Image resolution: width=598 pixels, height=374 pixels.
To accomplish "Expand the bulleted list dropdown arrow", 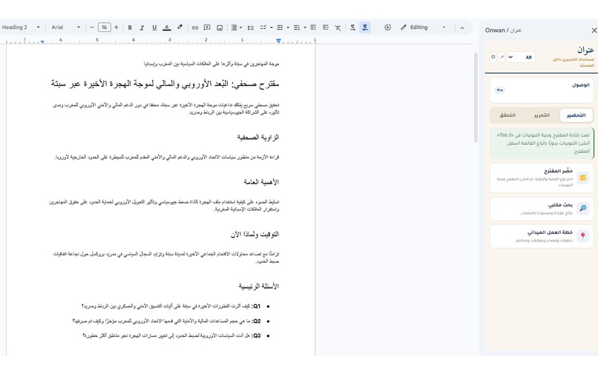I will 288,27.
